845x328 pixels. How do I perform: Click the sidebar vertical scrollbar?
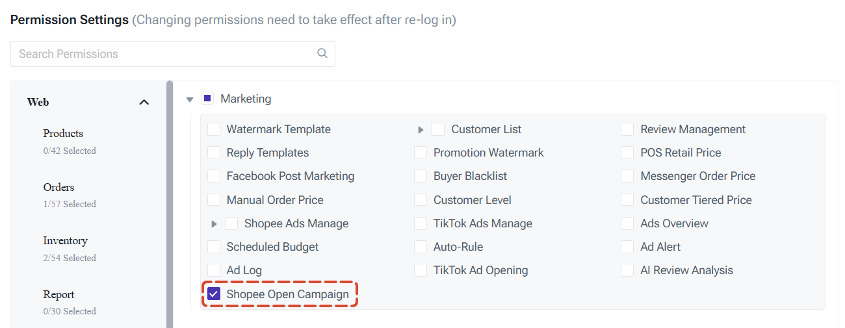pos(170,204)
